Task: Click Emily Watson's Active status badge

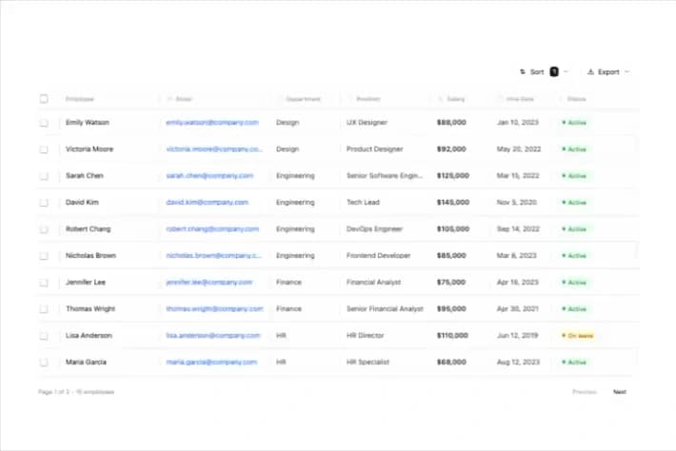Action: point(574,123)
